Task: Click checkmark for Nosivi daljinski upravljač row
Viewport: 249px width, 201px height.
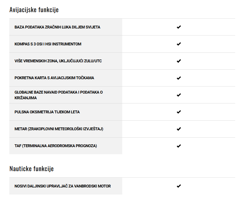Action: 179,186
